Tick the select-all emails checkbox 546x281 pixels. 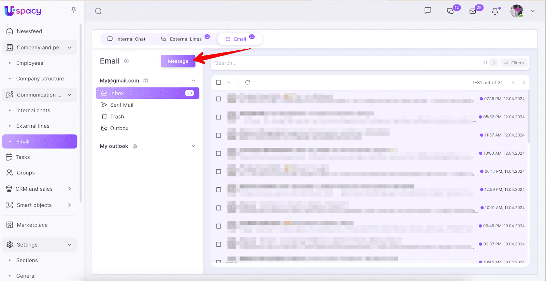coord(219,82)
